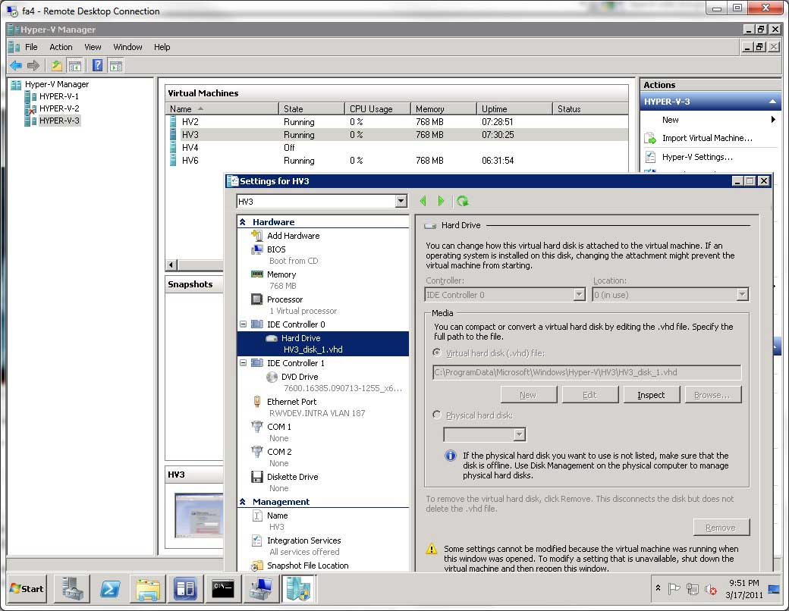Open the Location '0 (in use)' dropdown

[742, 295]
